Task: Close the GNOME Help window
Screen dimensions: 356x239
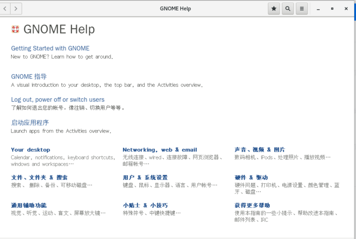Action: click(346, 9)
